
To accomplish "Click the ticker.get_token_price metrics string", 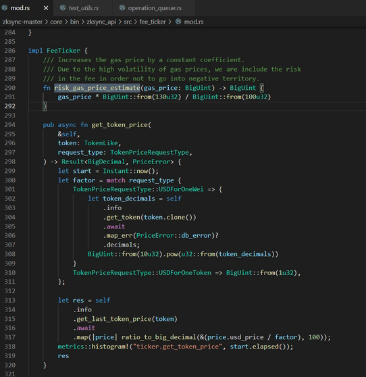I will (x=178, y=347).
